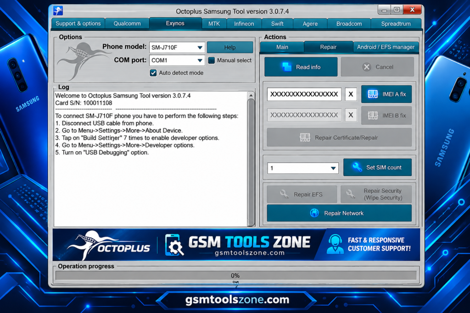The height and width of the screenshot is (313, 470).
Task: Enable the Manual select checkbox
Action: click(x=211, y=60)
